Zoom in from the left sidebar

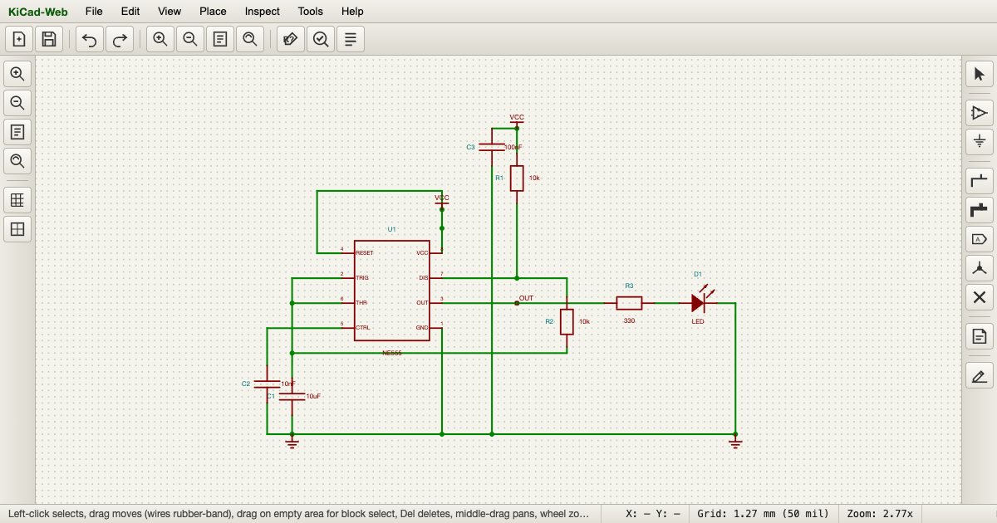tap(17, 74)
